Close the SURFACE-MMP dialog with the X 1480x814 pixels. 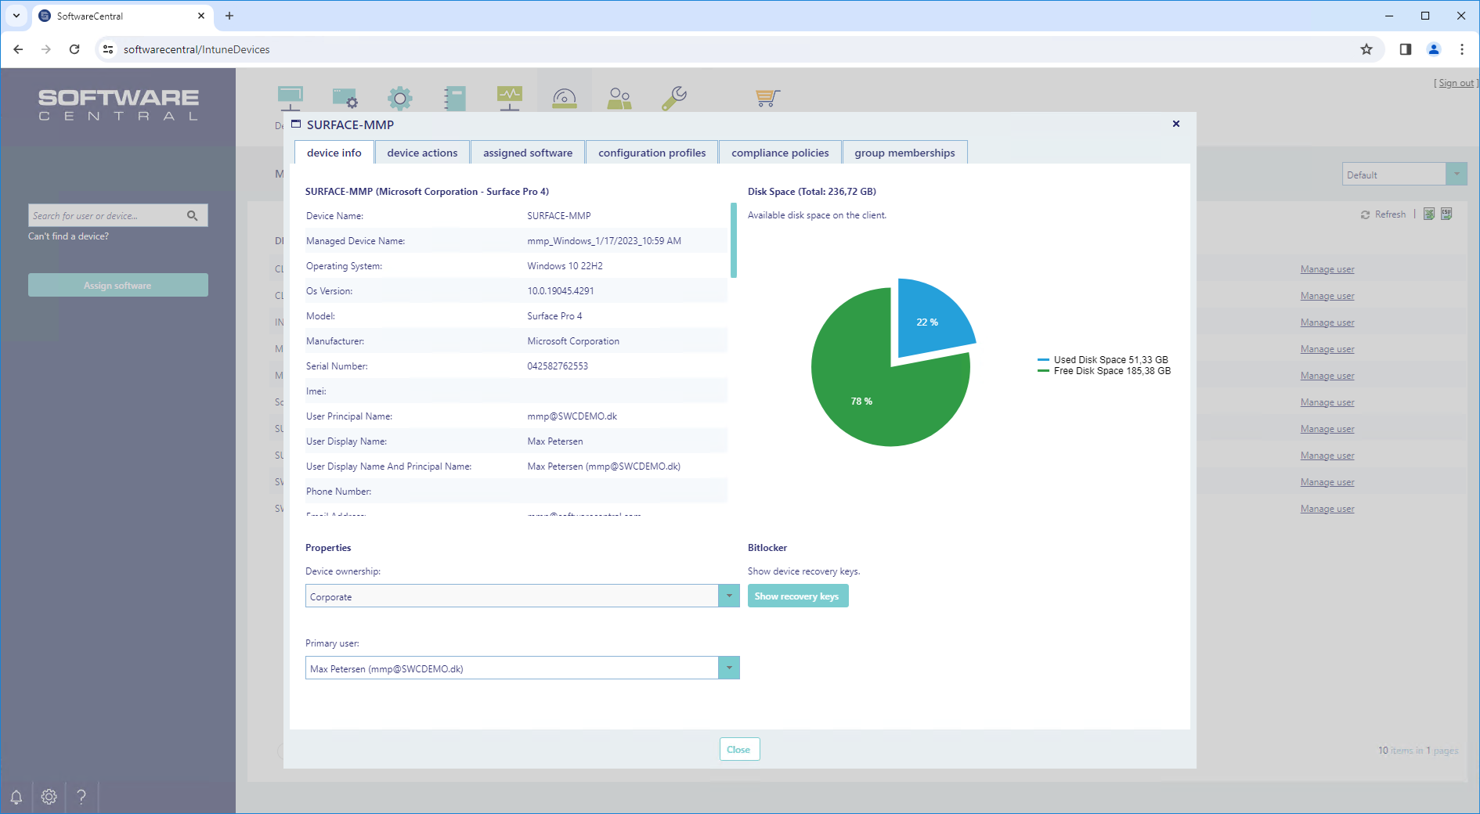click(1176, 124)
